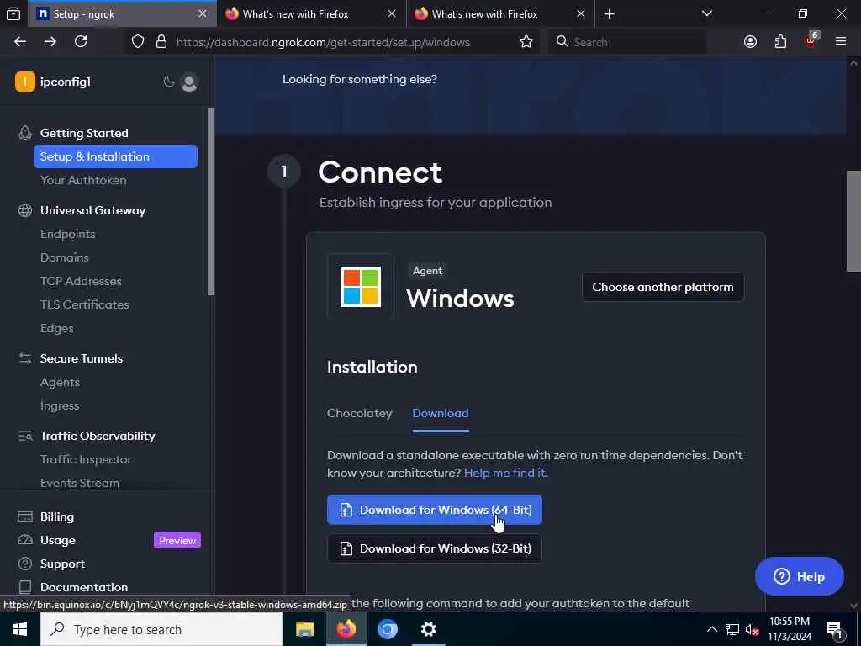Open the Firefox hamburger menu
861x646 pixels.
point(841,42)
